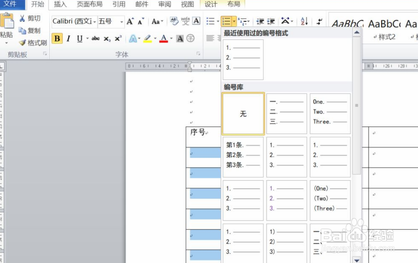Expand the underline style dropdown arrow
The height and width of the screenshot is (263, 418).
click(87, 39)
